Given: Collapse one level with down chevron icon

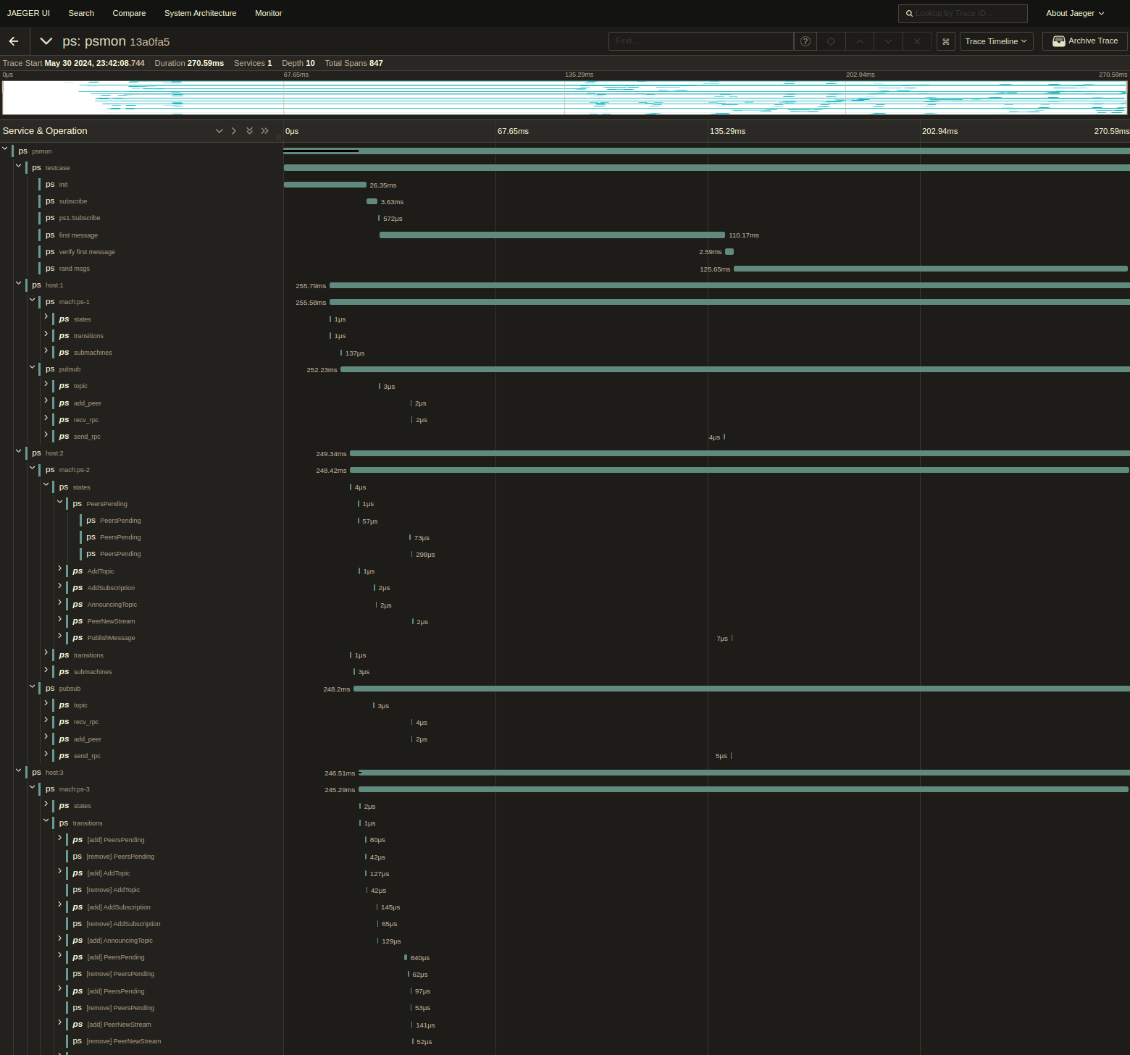Looking at the screenshot, I should click(219, 131).
